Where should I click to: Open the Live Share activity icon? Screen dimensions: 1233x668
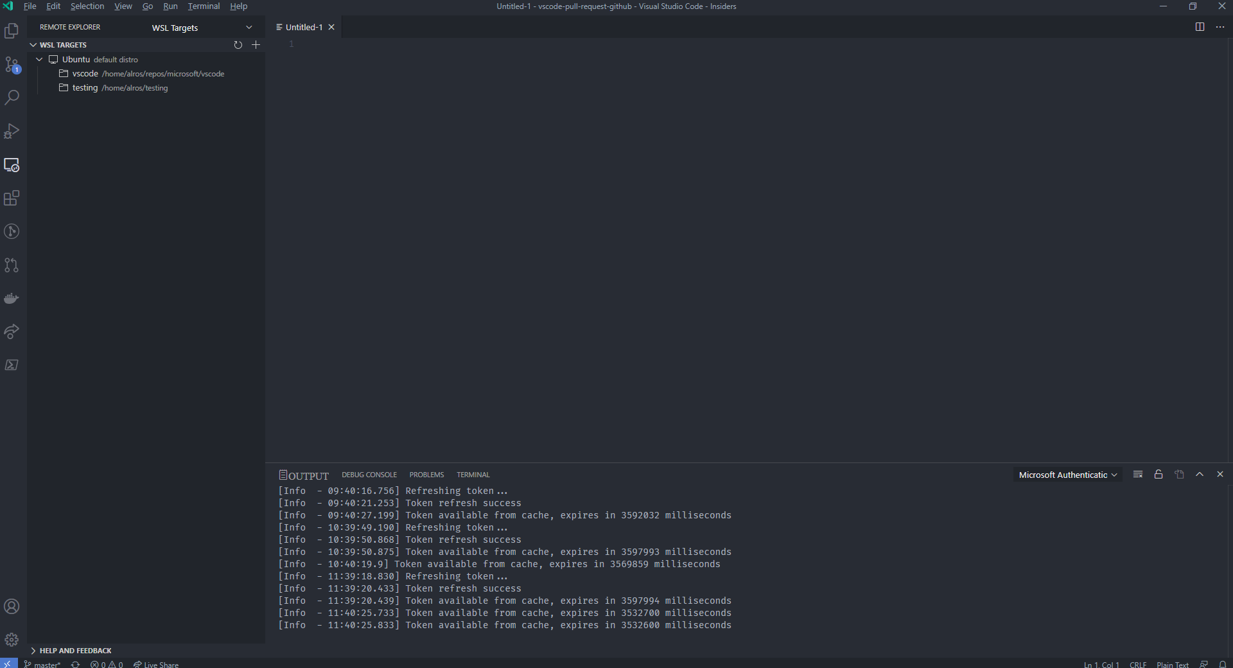(x=12, y=331)
